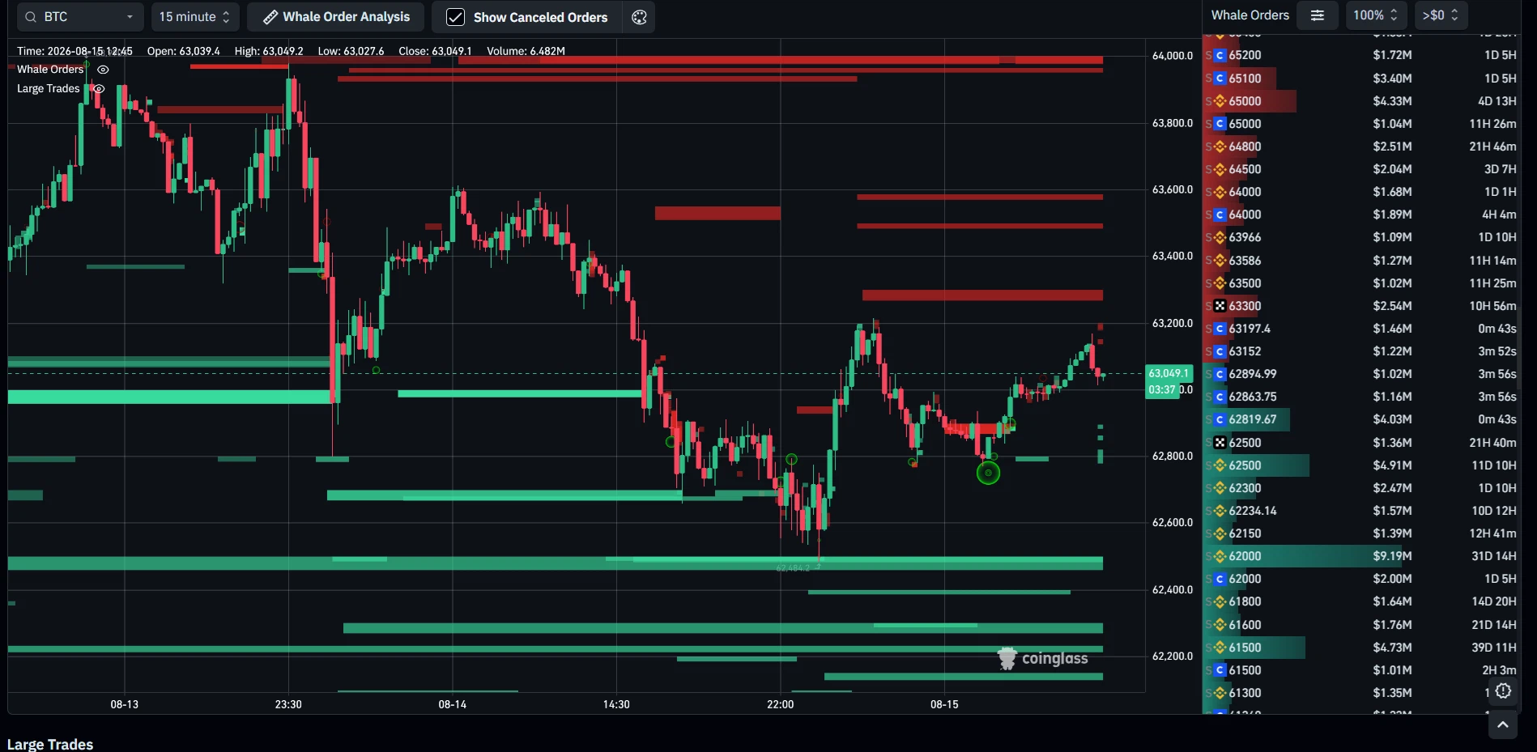This screenshot has width=1537, height=752.
Task: Click the pencil Whale Order Analysis icon
Action: point(270,17)
